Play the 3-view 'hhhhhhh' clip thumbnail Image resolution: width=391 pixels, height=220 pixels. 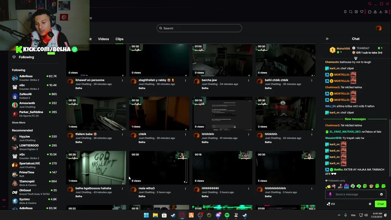click(286, 114)
